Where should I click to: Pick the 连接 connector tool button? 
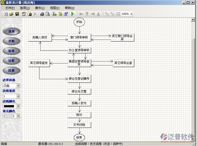12,70
